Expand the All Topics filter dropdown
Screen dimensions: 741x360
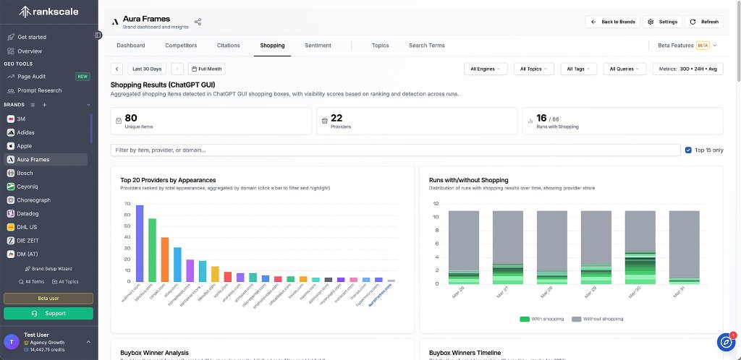click(x=534, y=69)
